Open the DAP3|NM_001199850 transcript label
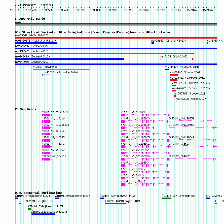This screenshot has height=224, width=224. tap(181, 125)
